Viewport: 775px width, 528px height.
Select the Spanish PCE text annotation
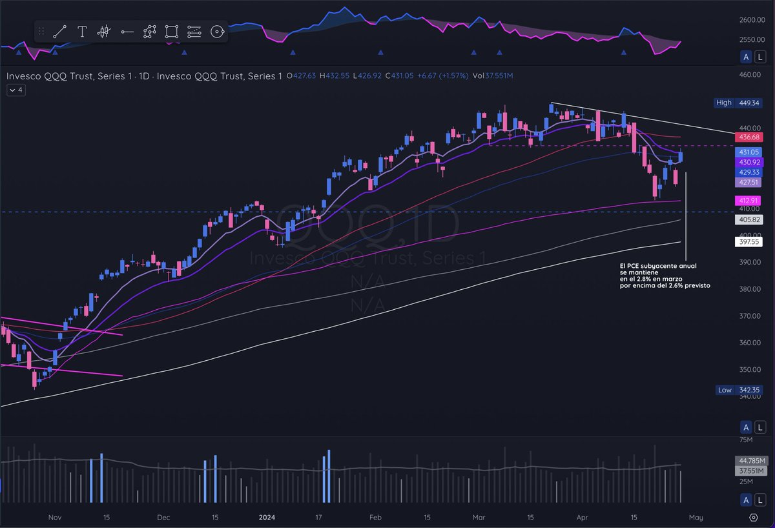tap(665, 275)
